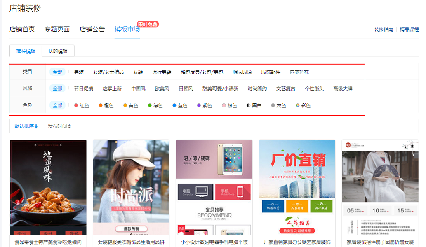
Task: Open the 店铺公告 tab
Action: [x=92, y=29]
